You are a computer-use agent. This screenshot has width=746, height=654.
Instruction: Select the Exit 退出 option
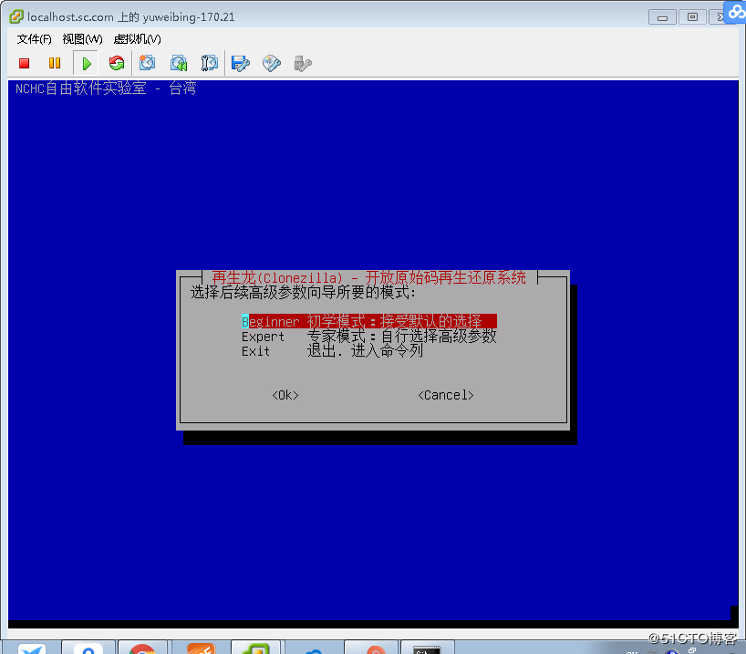[332, 351]
